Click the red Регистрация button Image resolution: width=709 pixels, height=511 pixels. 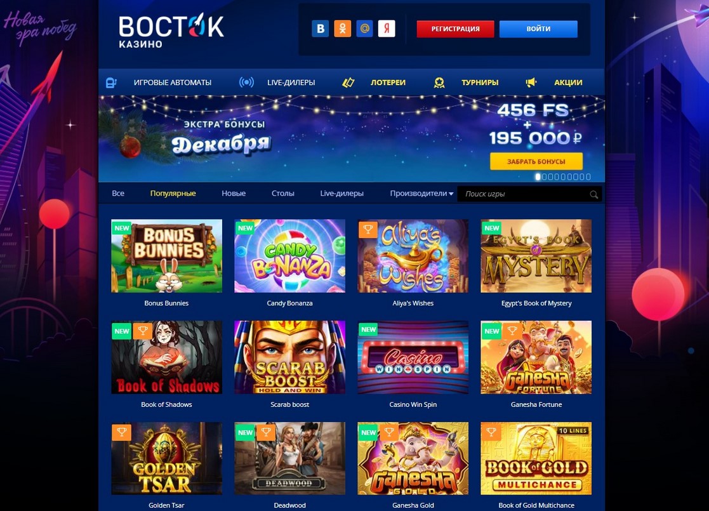tap(455, 29)
